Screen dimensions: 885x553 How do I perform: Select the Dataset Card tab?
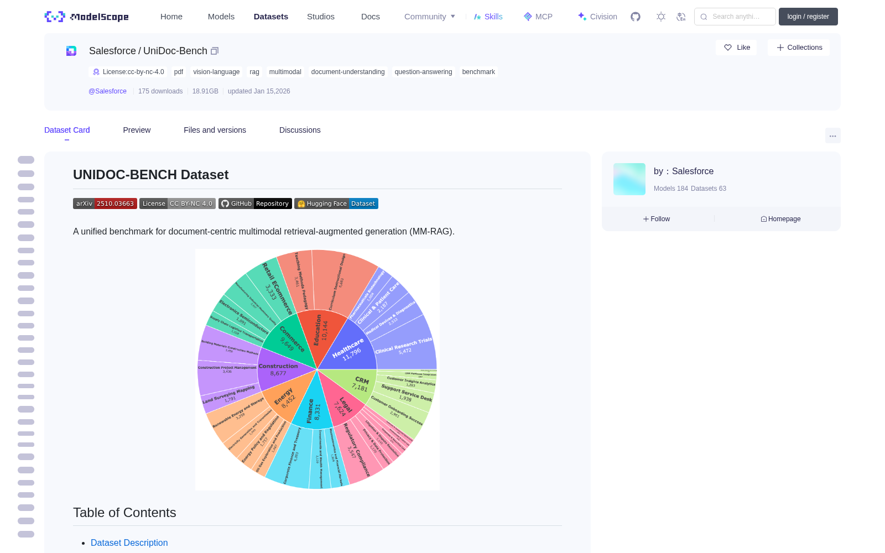pos(67,130)
